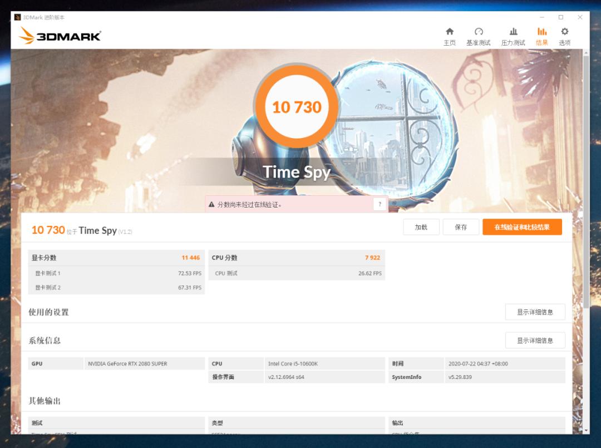601x448 pixels.
Task: Maximize the 3DMark window
Action: [561, 17]
